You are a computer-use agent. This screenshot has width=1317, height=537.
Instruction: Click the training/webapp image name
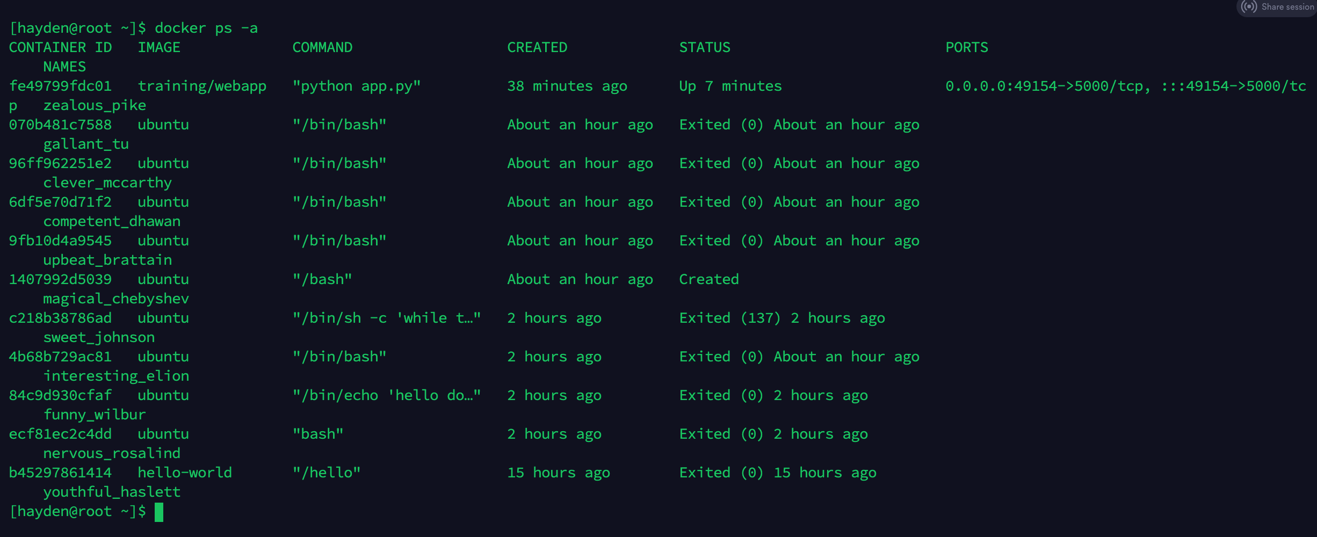pyautogui.click(x=202, y=86)
